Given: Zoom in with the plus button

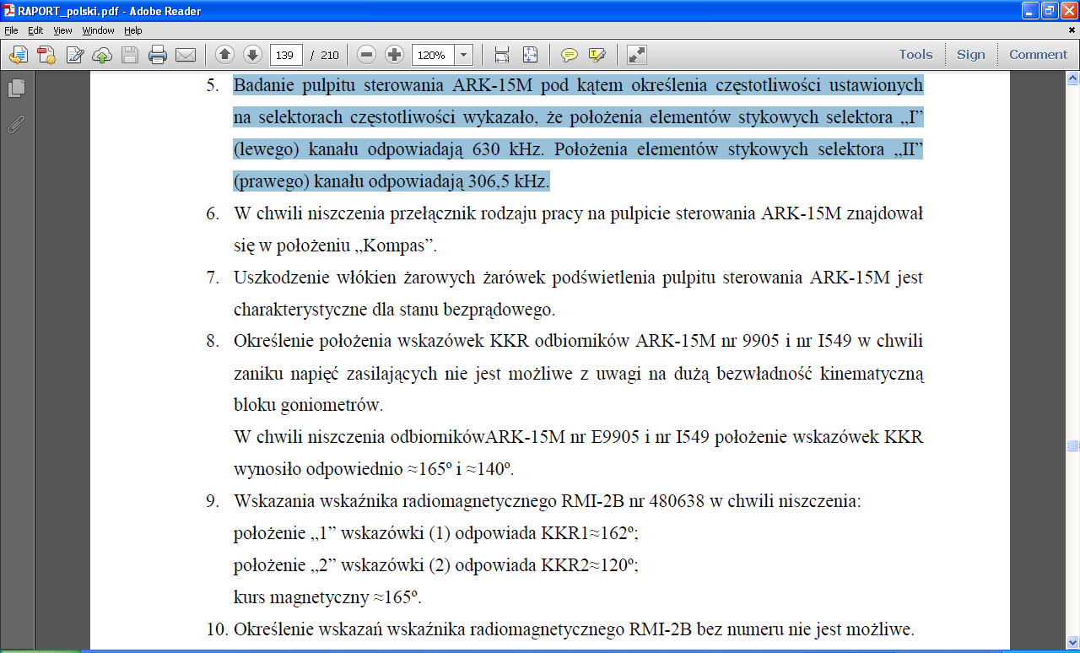Looking at the screenshot, I should [x=394, y=55].
